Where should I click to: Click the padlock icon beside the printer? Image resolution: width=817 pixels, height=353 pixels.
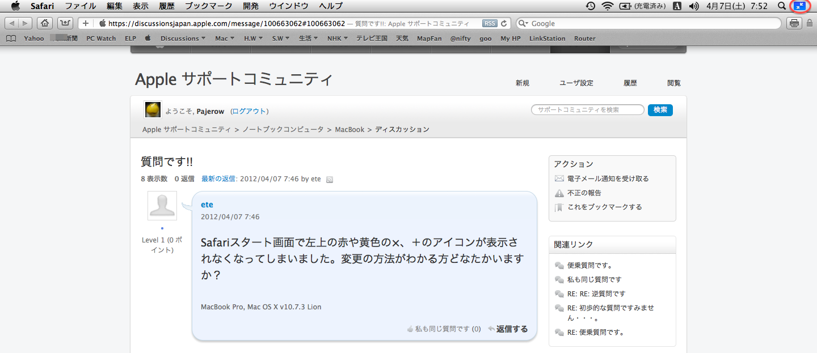[810, 23]
